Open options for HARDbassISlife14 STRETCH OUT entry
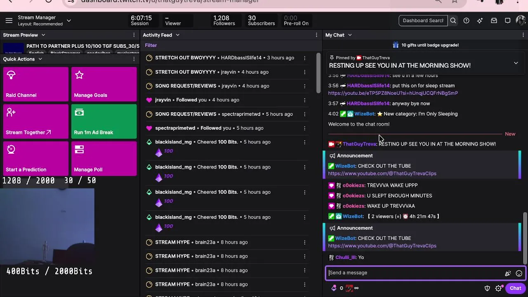Screen dimensions: 528x297 click(x=304, y=58)
